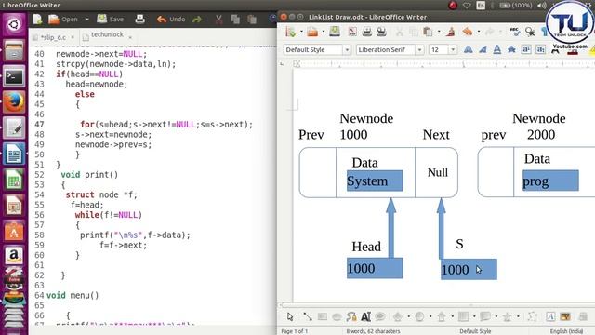The width and height of the screenshot is (595, 335).
Task: Select the Callouts tool beside the Text tool
Action: [380, 316]
